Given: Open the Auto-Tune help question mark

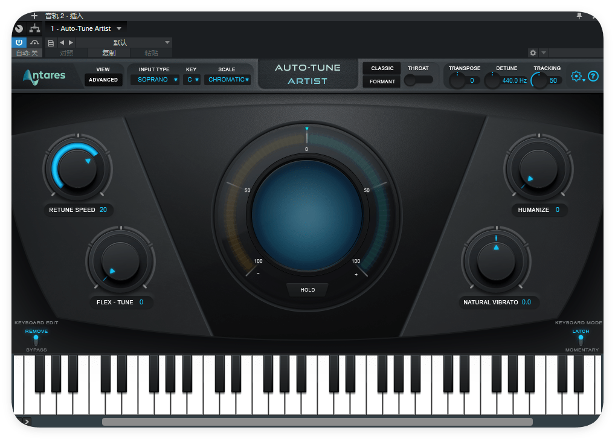Looking at the screenshot, I should pyautogui.click(x=593, y=76).
